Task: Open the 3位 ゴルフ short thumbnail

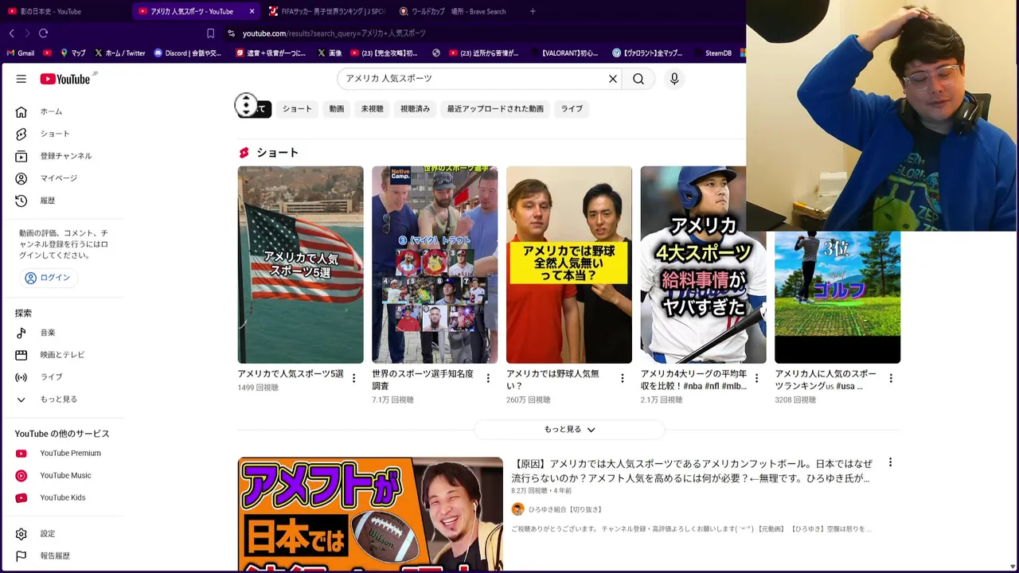Action: click(837, 298)
